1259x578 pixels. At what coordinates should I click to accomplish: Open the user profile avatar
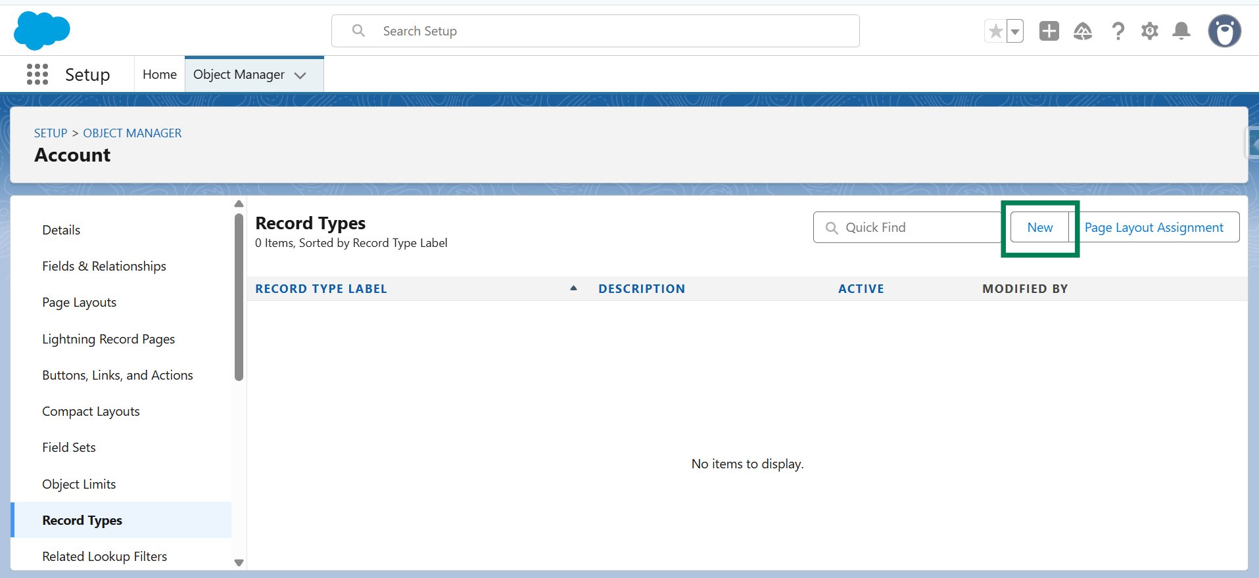click(x=1225, y=31)
